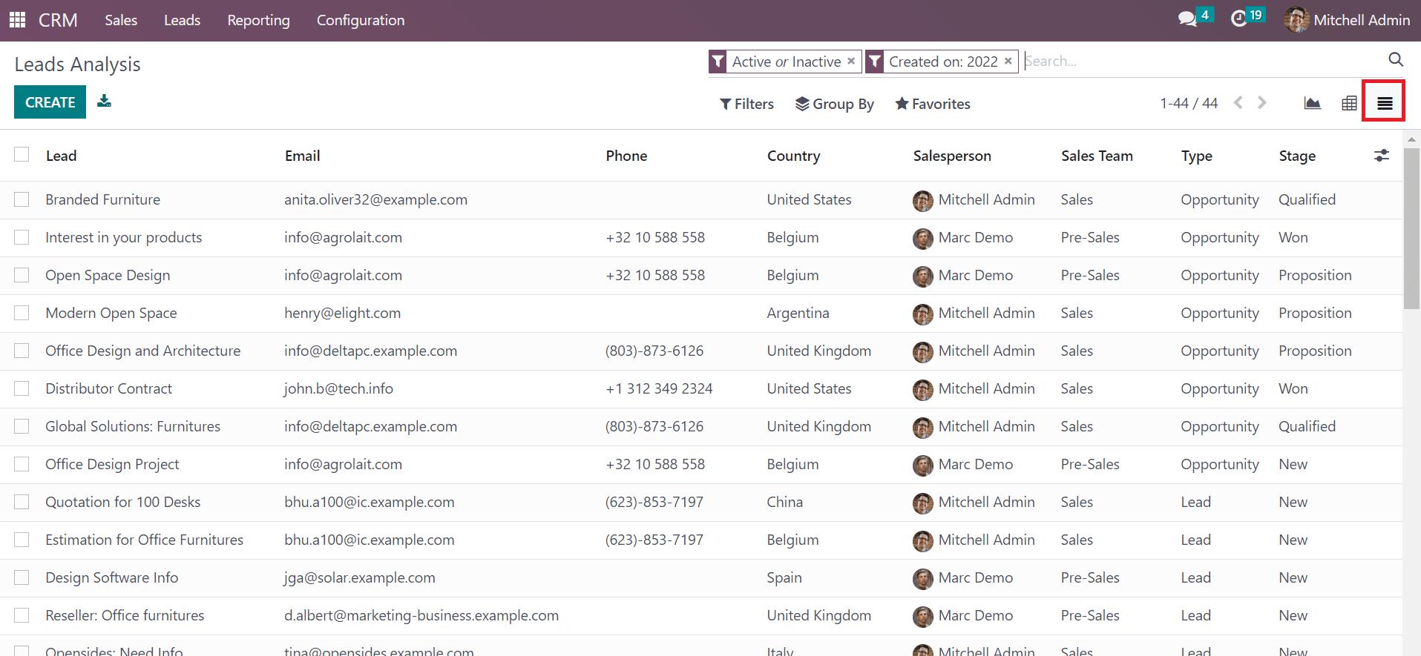1421x656 pixels.
Task: Click the CRM app title
Action: pyautogui.click(x=58, y=20)
